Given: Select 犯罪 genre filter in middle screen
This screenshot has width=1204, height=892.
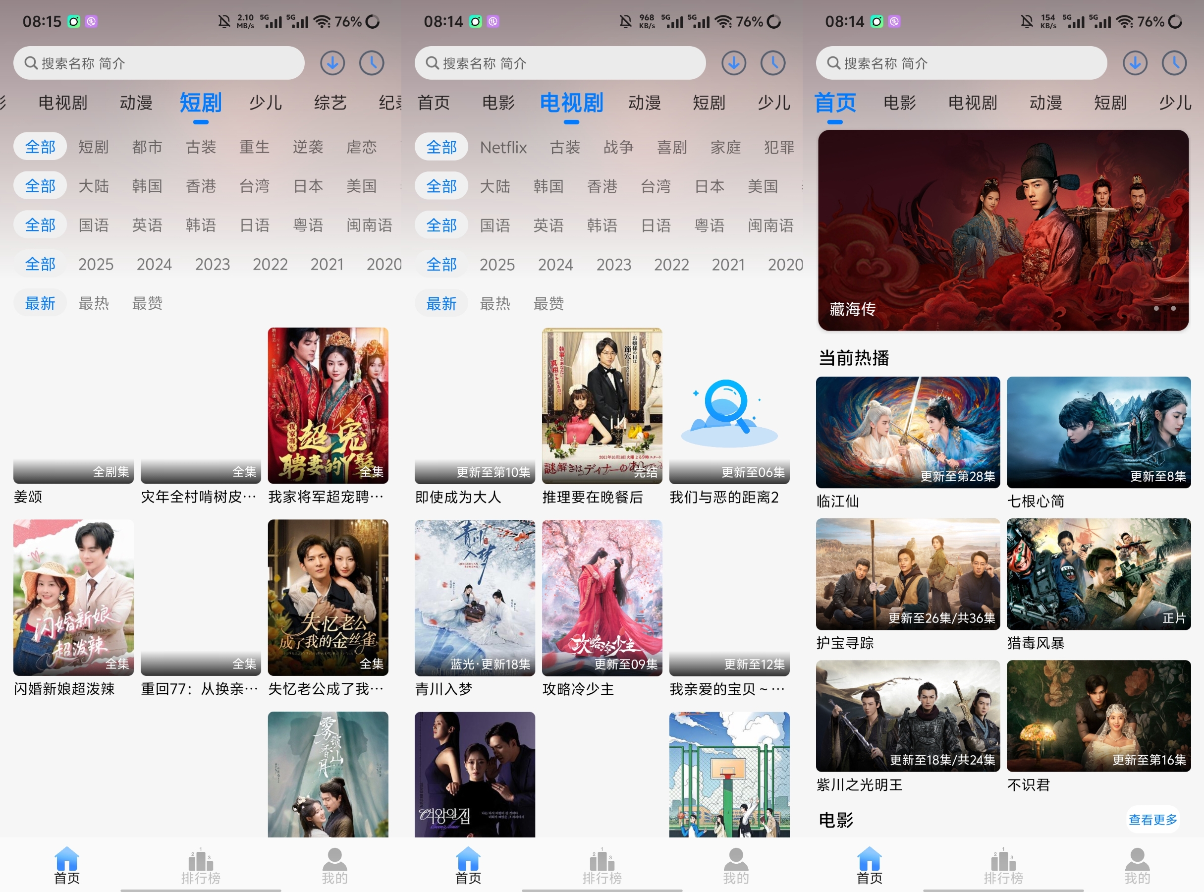Looking at the screenshot, I should (779, 147).
